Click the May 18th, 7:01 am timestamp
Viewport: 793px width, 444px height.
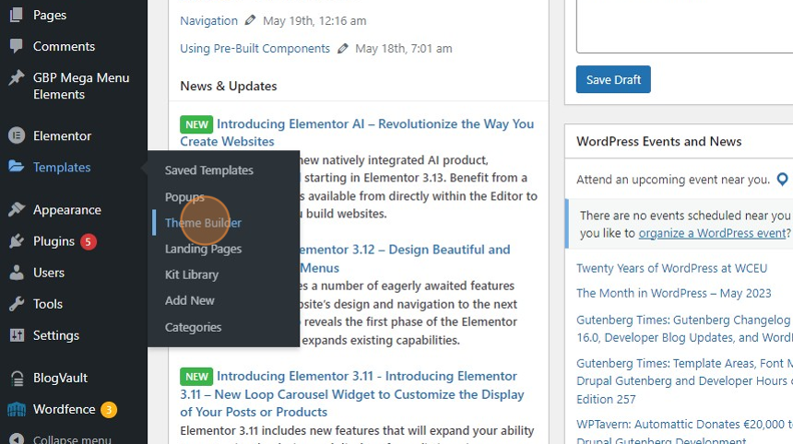(404, 49)
